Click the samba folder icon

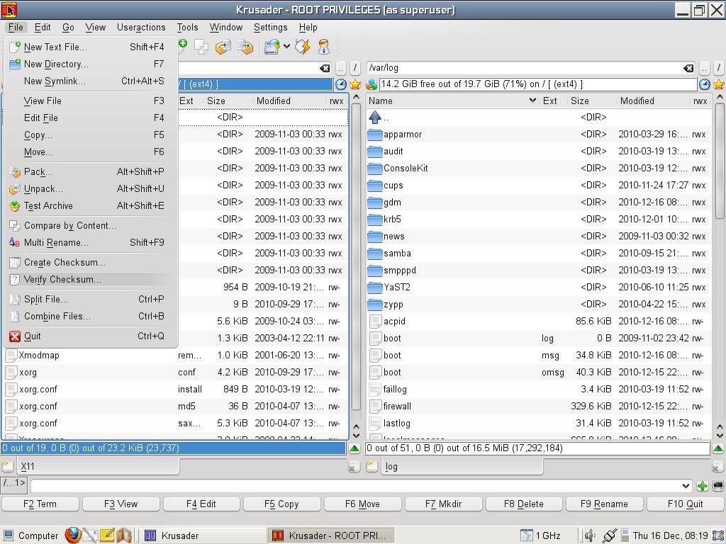[375, 254]
